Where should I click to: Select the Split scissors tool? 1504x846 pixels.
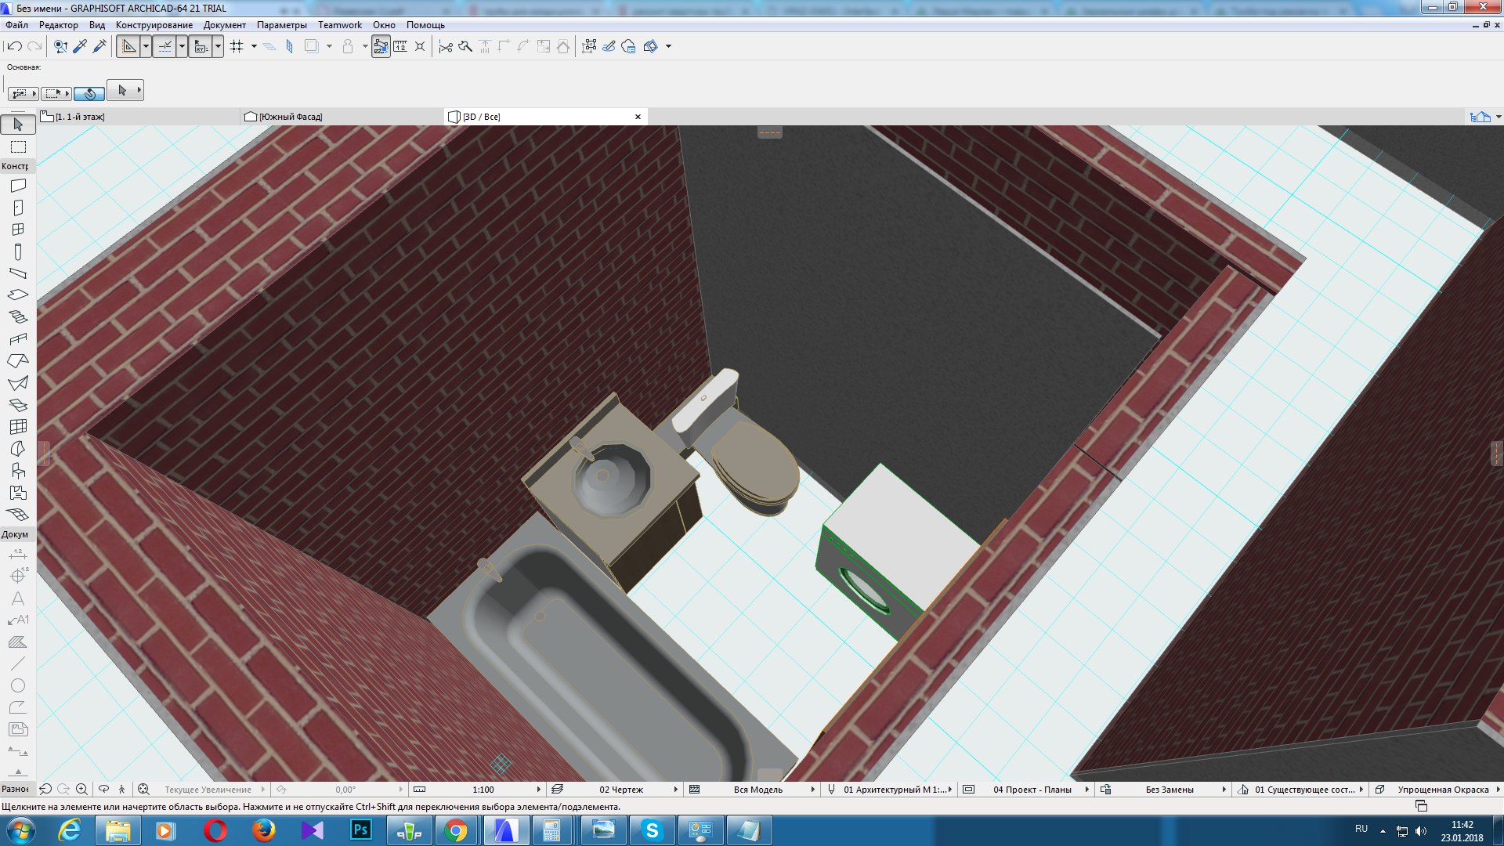[x=446, y=46]
